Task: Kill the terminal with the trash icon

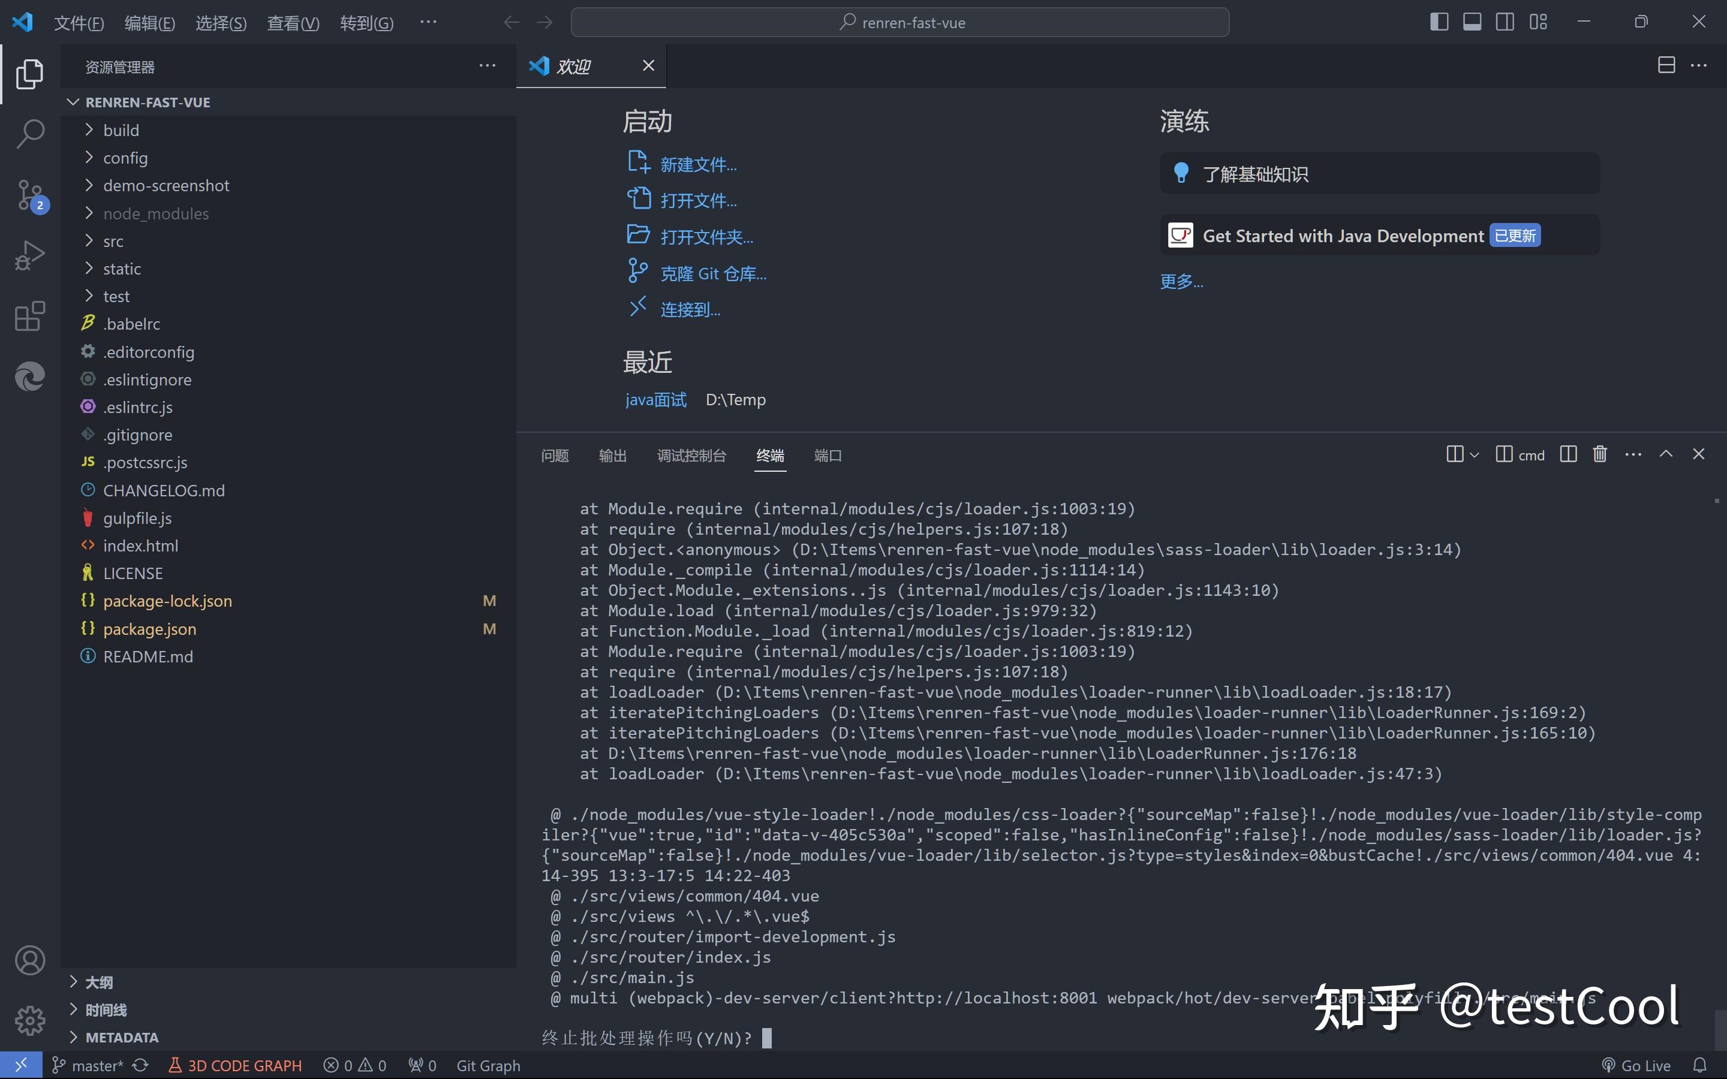Action: tap(1599, 454)
